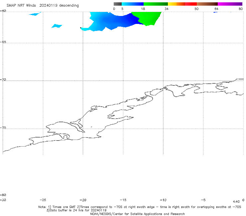Click the latitude label '-70'

3,80
